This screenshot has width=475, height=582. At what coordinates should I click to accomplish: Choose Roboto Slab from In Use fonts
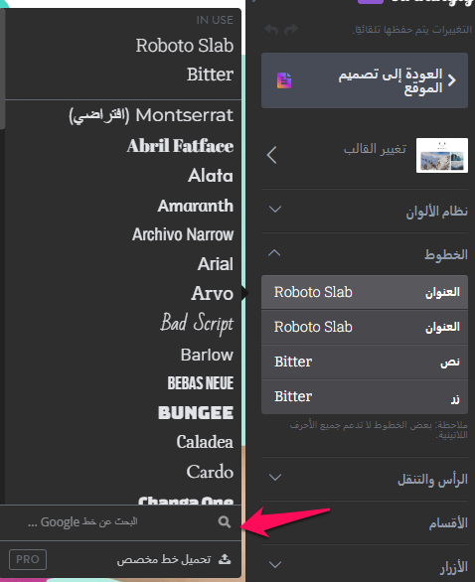click(x=185, y=46)
